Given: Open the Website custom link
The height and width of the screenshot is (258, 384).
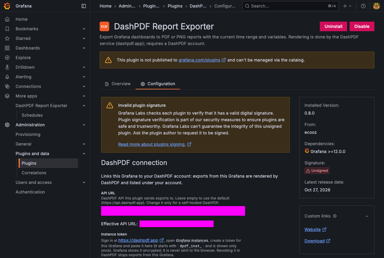Looking at the screenshot, I should coord(315,229).
